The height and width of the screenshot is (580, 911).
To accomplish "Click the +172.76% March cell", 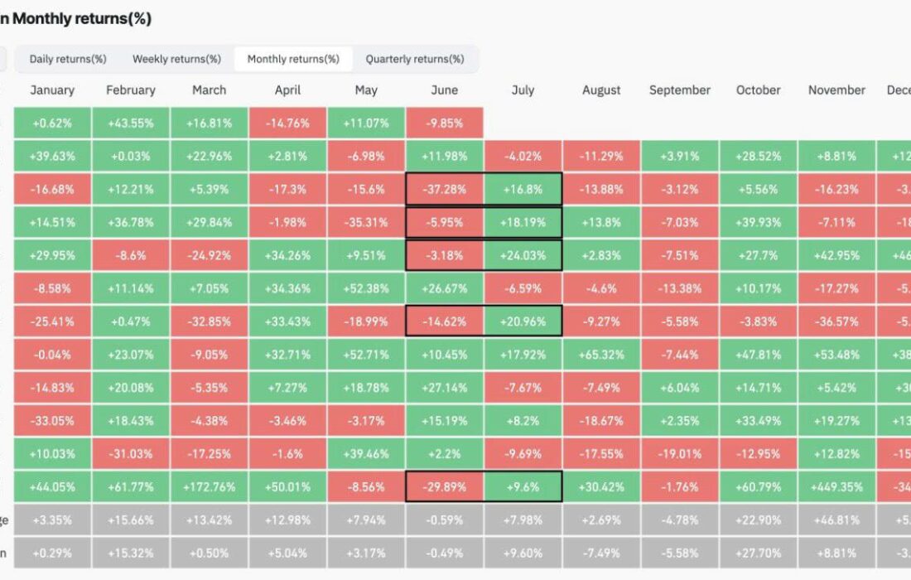I will 210,487.
